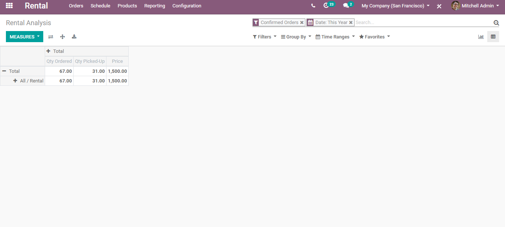
Task: Remove the Confirmed Orders filter
Action: (x=302, y=23)
